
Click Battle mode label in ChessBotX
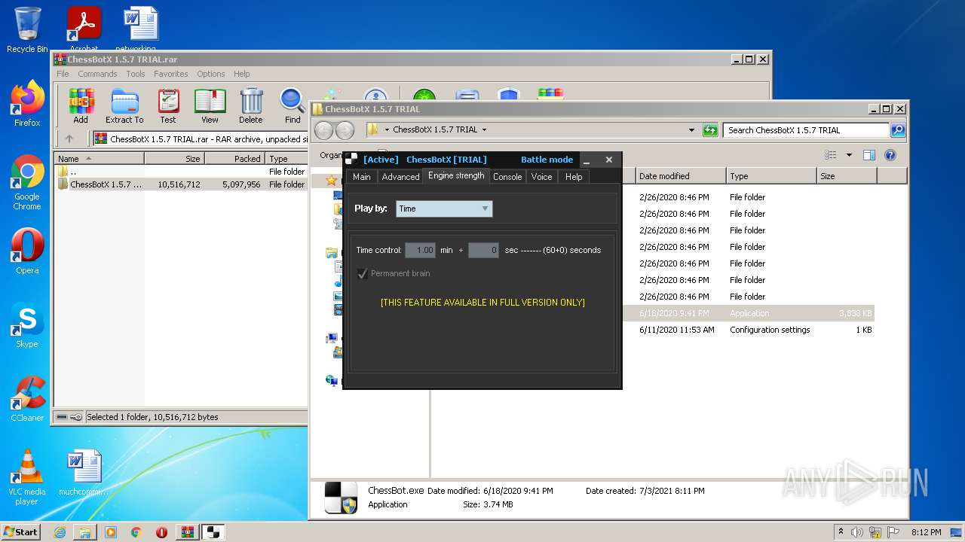point(547,160)
